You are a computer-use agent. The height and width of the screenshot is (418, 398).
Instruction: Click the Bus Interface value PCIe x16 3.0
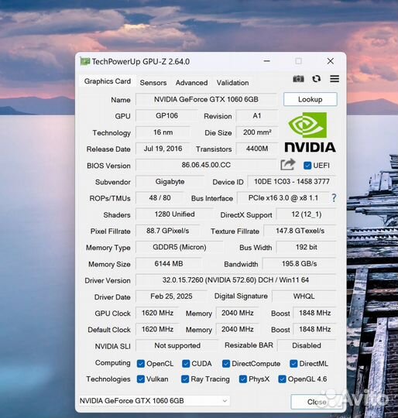coord(283,198)
